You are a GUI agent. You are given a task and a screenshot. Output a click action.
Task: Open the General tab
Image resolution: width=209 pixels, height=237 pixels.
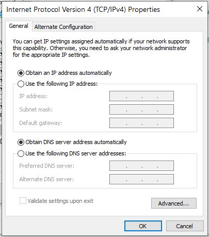click(19, 26)
